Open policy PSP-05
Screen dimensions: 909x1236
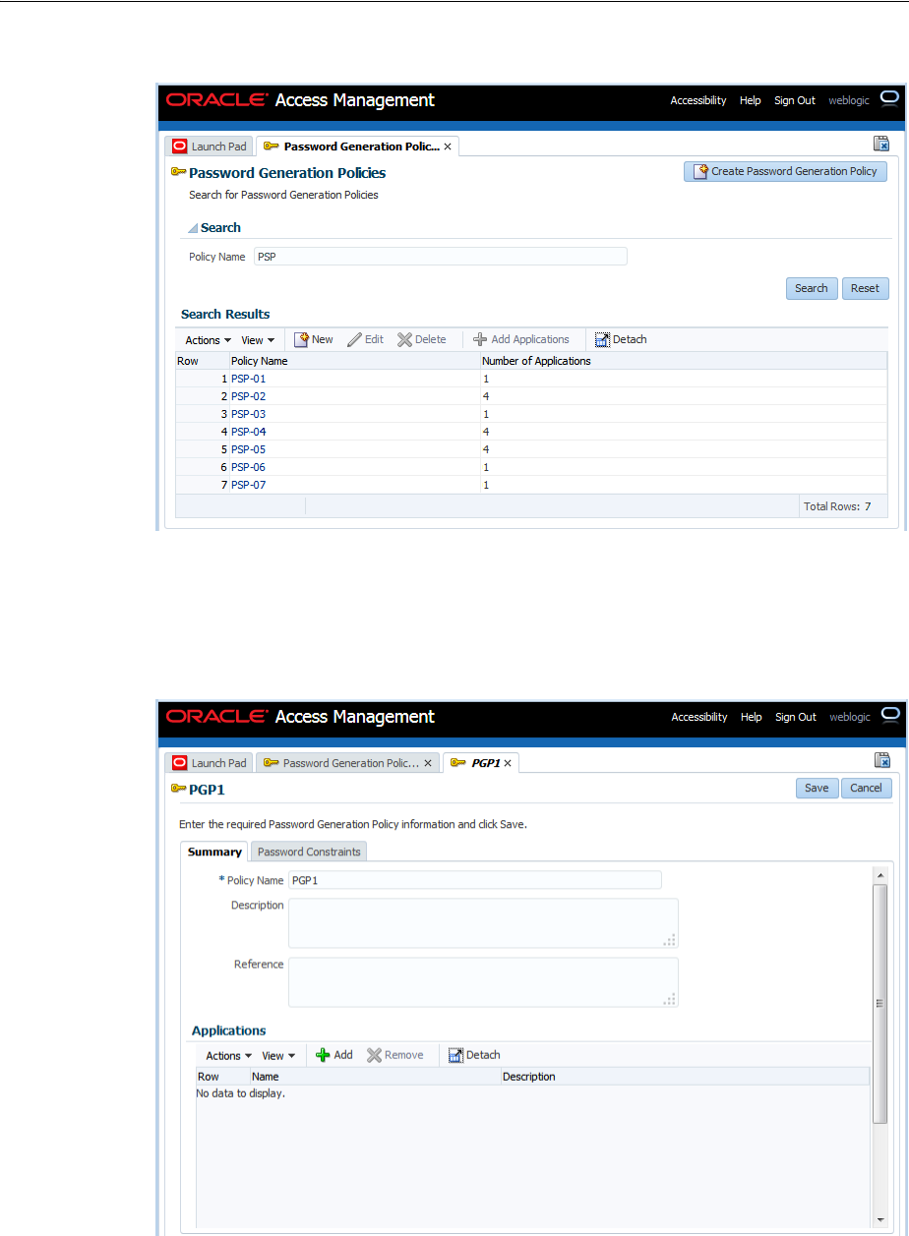(248, 449)
